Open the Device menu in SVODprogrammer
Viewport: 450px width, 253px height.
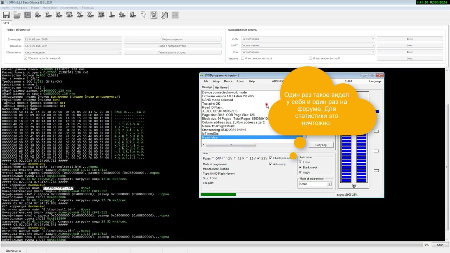tap(228, 81)
